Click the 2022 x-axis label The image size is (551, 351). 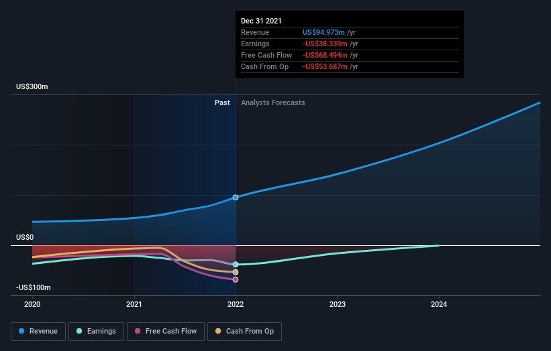click(x=236, y=304)
